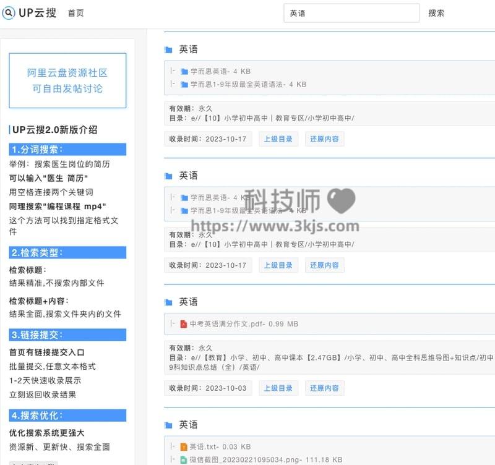Open the second 英语 result title
Viewport: 495px width, 465px height.
[x=188, y=176]
